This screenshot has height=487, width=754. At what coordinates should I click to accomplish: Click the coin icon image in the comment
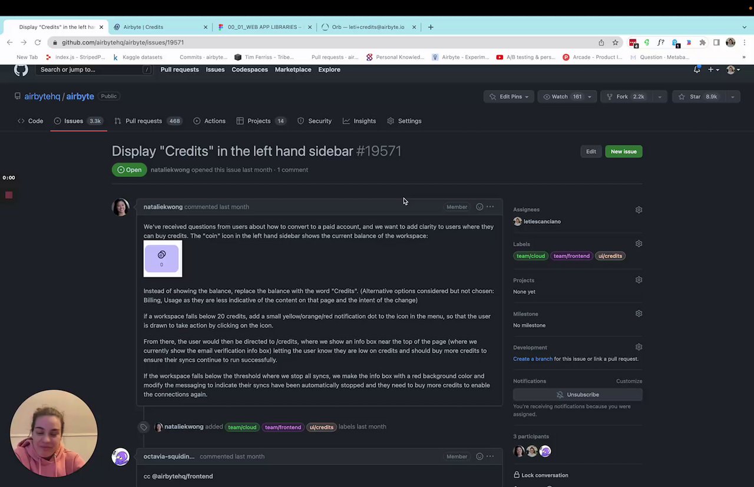[x=163, y=259]
